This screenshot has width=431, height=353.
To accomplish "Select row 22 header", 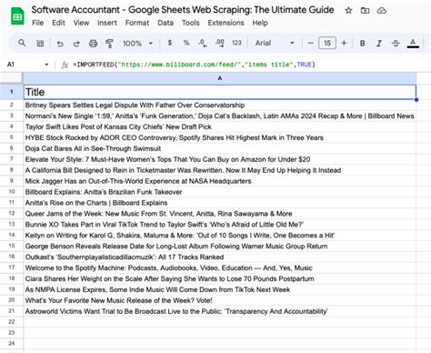I will click(x=12, y=322).
